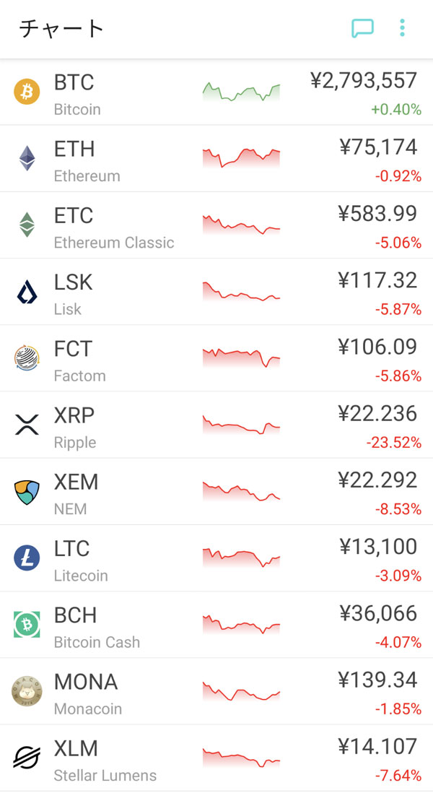Tap the Ethereum diamond icon
This screenshot has height=793, width=433.
[27, 158]
